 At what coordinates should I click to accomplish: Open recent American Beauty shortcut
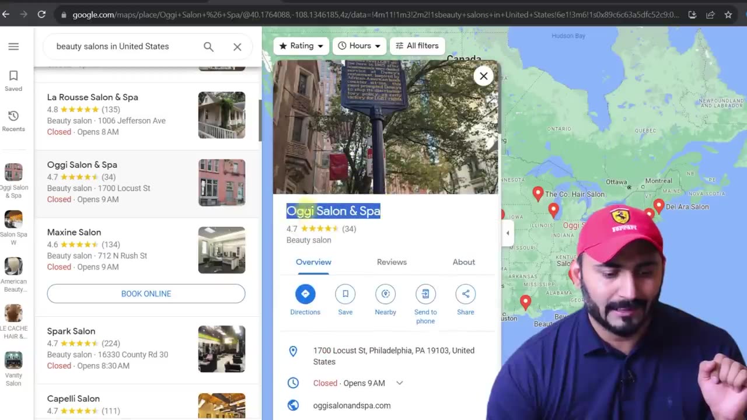[13, 275]
